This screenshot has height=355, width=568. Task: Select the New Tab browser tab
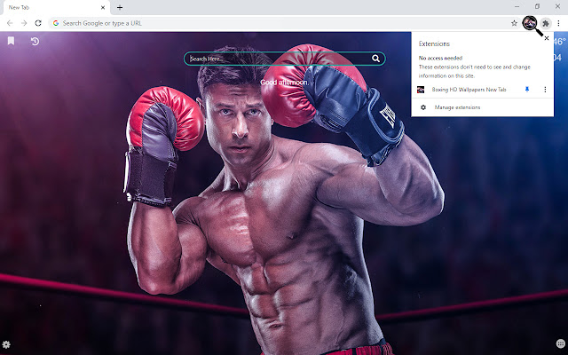click(x=55, y=8)
